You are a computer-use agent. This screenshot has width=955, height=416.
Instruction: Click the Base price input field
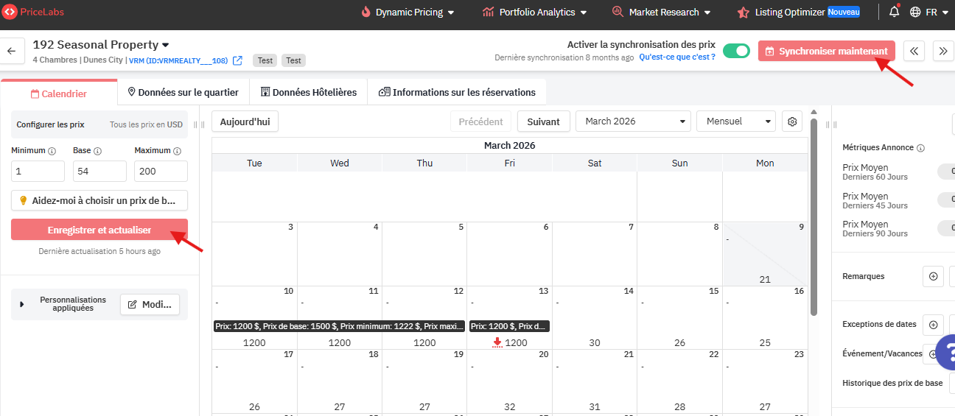click(99, 172)
